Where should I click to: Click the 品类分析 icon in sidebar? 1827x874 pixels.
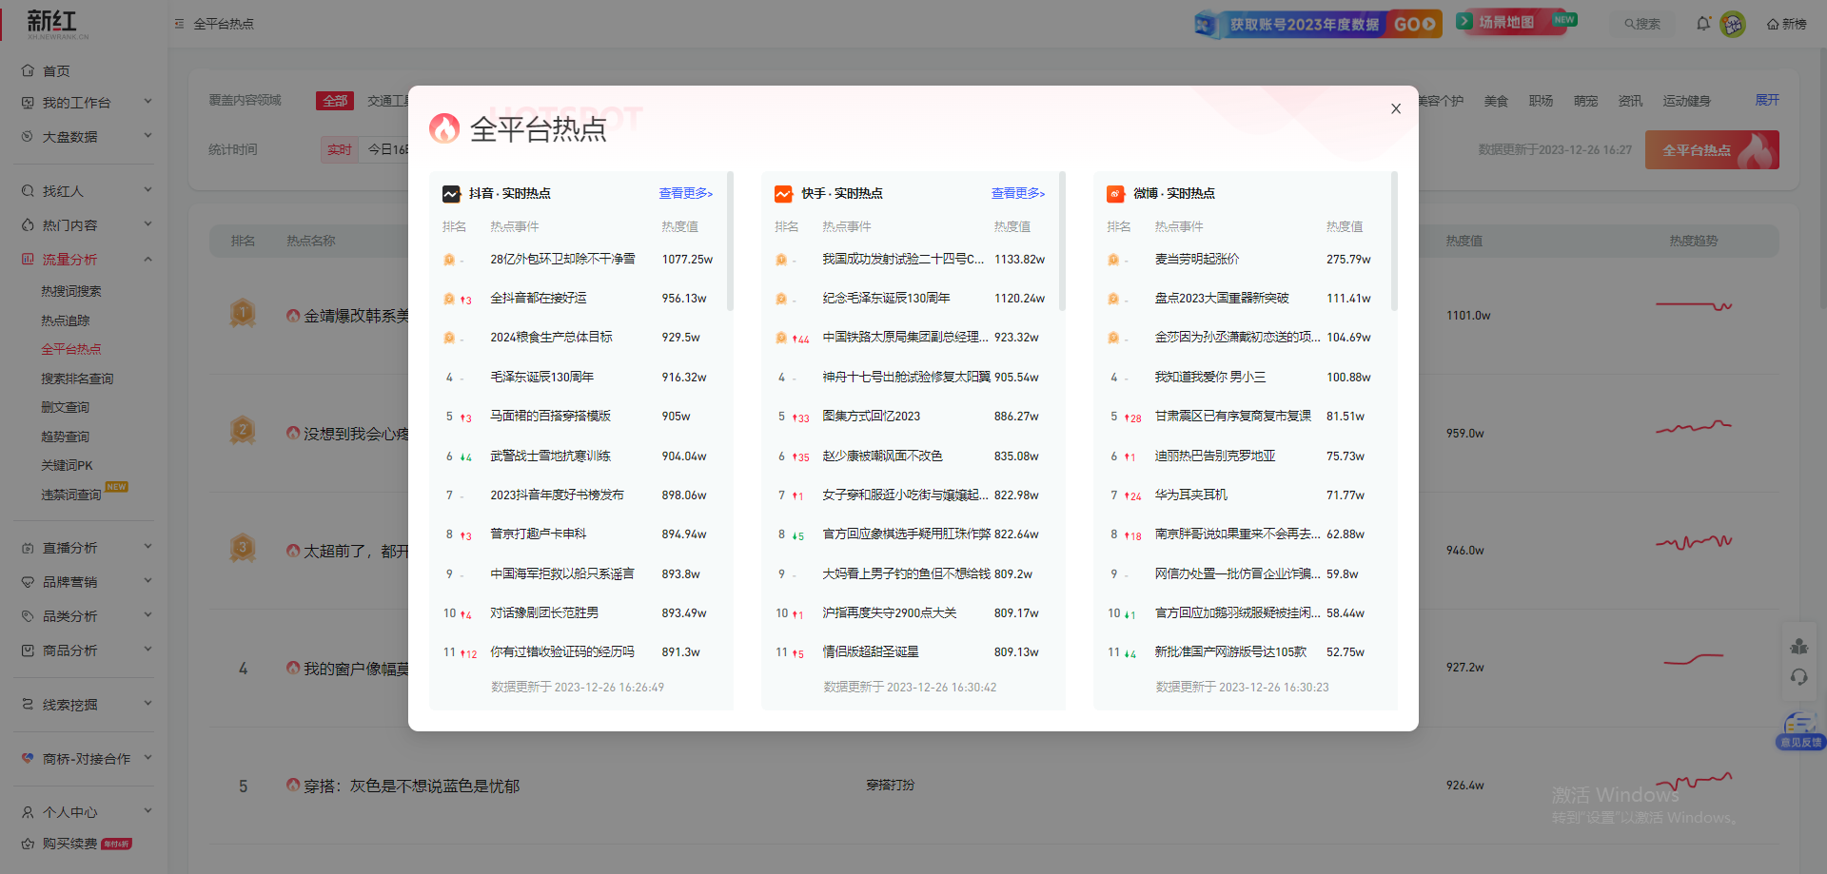(x=28, y=616)
